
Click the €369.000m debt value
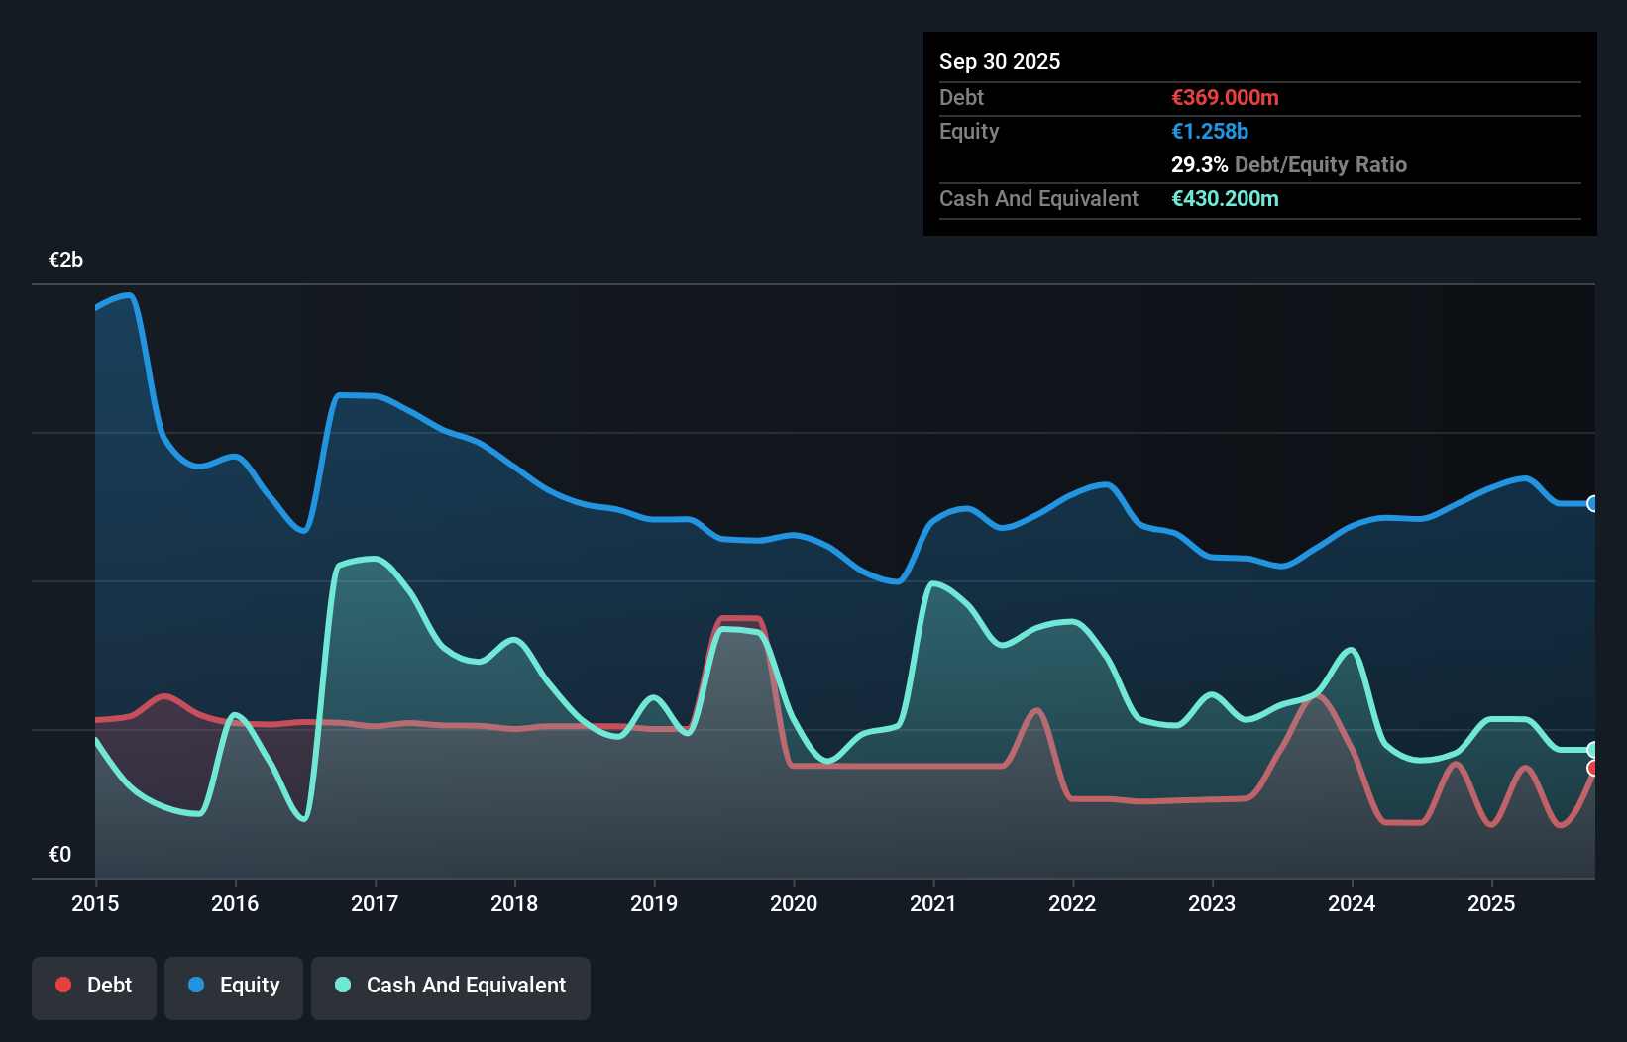[x=1225, y=98]
